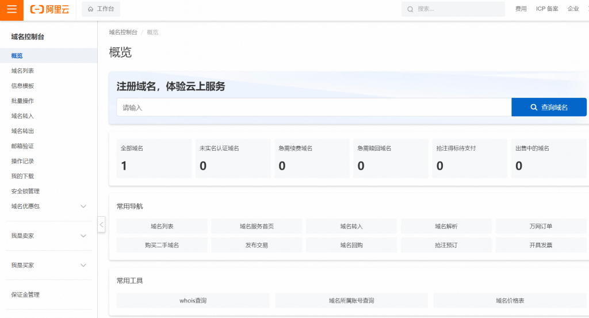Open 域名列表 in the left sidebar

[x=22, y=71]
